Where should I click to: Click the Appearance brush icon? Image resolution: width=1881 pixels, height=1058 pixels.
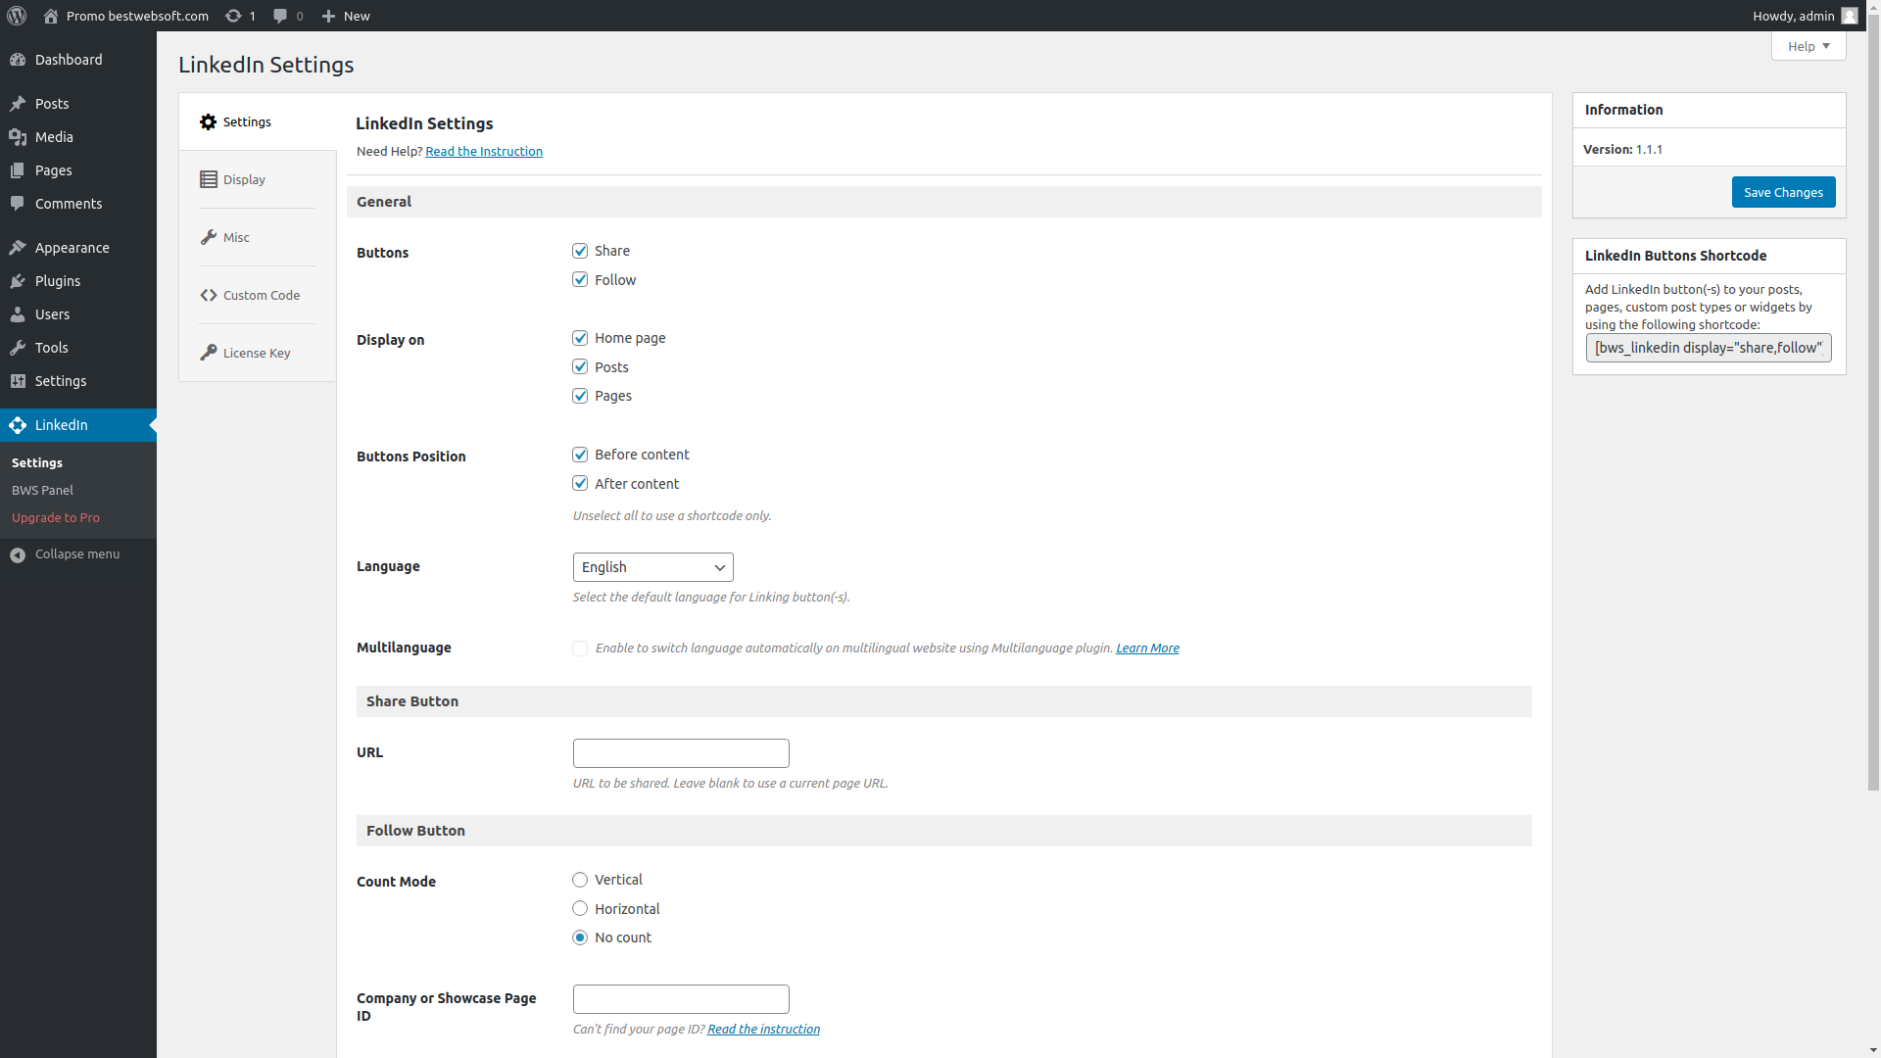click(x=18, y=248)
